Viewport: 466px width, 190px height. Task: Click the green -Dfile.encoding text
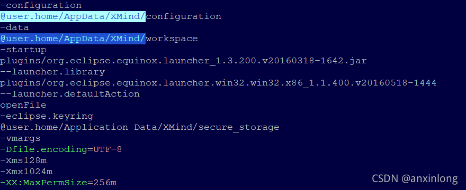click(x=43, y=150)
